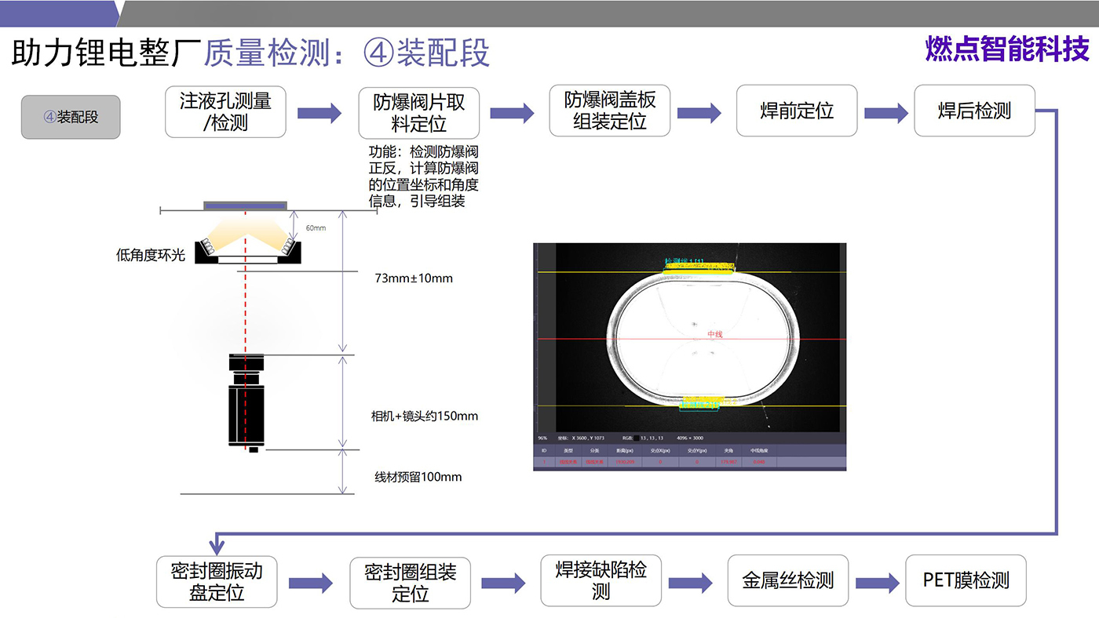
Task: Click the black RGB color swatch
Action: pyautogui.click(x=635, y=438)
